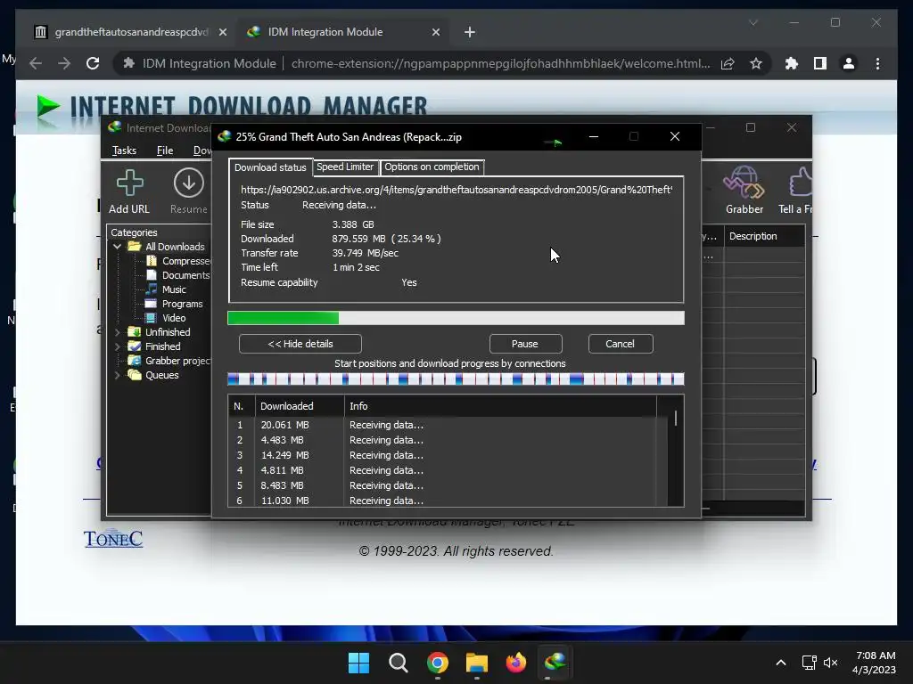Click the Hide details button

point(300,344)
